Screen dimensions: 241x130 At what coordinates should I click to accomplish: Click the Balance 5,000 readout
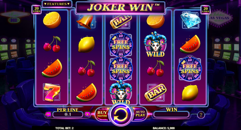pyautogui.click(x=164, y=128)
